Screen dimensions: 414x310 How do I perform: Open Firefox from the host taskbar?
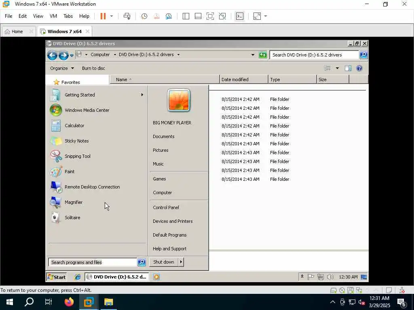69,302
